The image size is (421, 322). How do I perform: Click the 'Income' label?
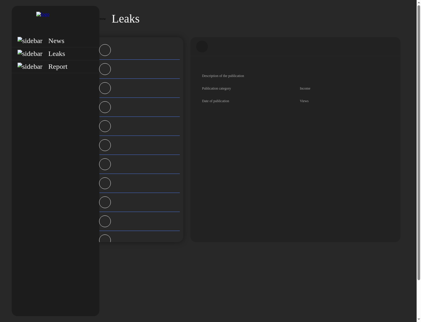305,88
